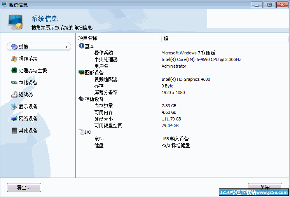This screenshot has height=197, width=290.
Task: Click the sidebar 存储设备 memory stick icon
Action: point(14,83)
